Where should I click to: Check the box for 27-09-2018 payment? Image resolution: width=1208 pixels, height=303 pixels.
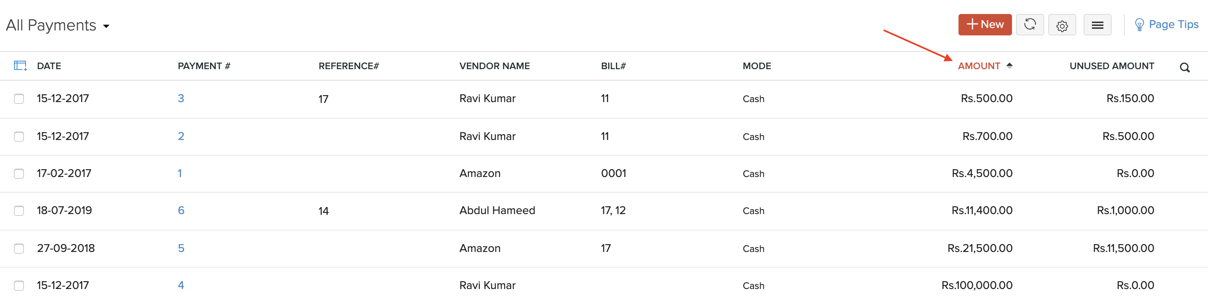(19, 248)
